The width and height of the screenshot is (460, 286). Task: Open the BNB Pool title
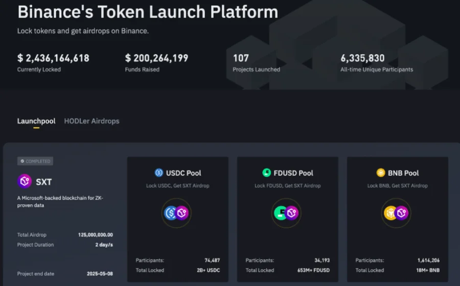pyautogui.click(x=403, y=173)
